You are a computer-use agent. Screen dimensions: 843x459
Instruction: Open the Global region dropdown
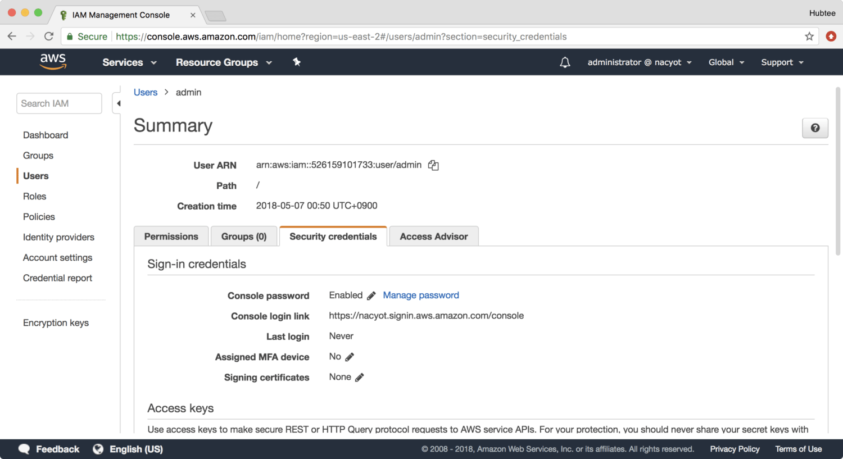726,62
